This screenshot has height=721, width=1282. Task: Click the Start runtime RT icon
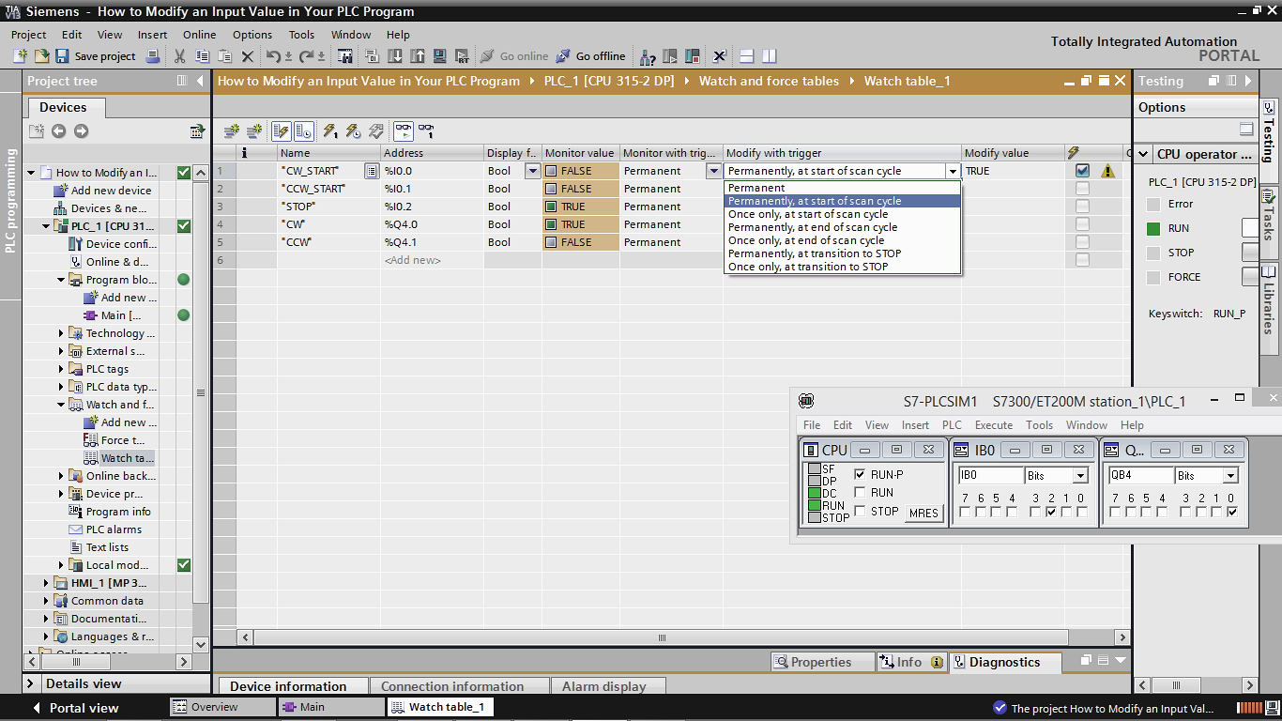[x=463, y=56]
